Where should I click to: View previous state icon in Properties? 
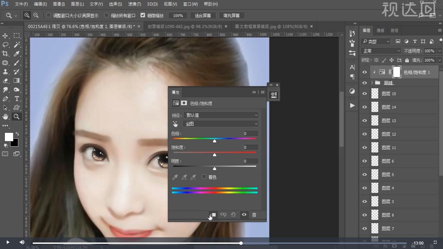pos(223,215)
